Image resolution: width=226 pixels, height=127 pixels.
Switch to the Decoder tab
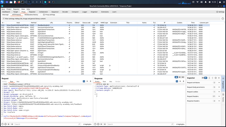[x=65, y=12]
